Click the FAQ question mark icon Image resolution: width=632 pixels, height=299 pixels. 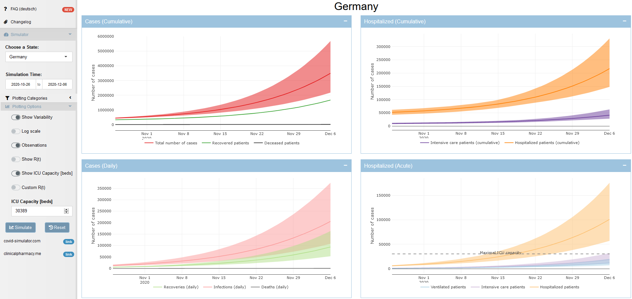[x=5, y=9]
